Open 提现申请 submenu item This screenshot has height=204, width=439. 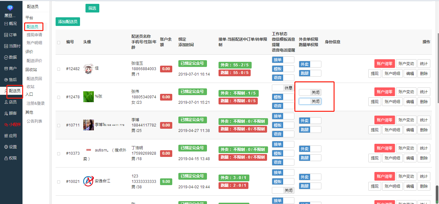pyautogui.click(x=34, y=35)
